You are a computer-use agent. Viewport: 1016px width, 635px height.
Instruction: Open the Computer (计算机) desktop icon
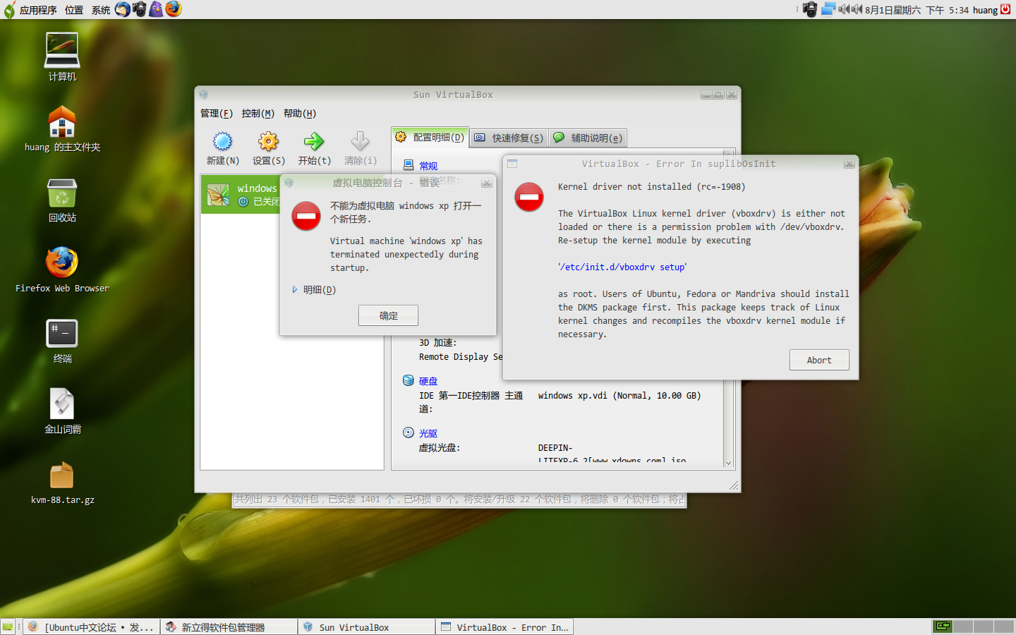[x=62, y=50]
